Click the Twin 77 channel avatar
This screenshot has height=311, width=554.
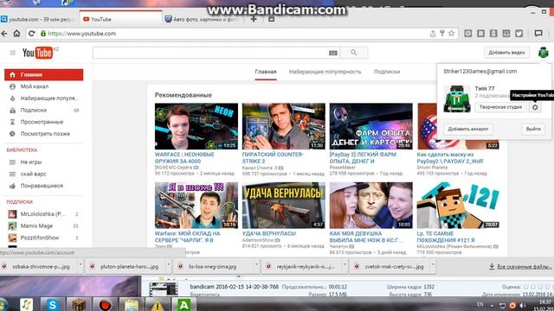[457, 98]
